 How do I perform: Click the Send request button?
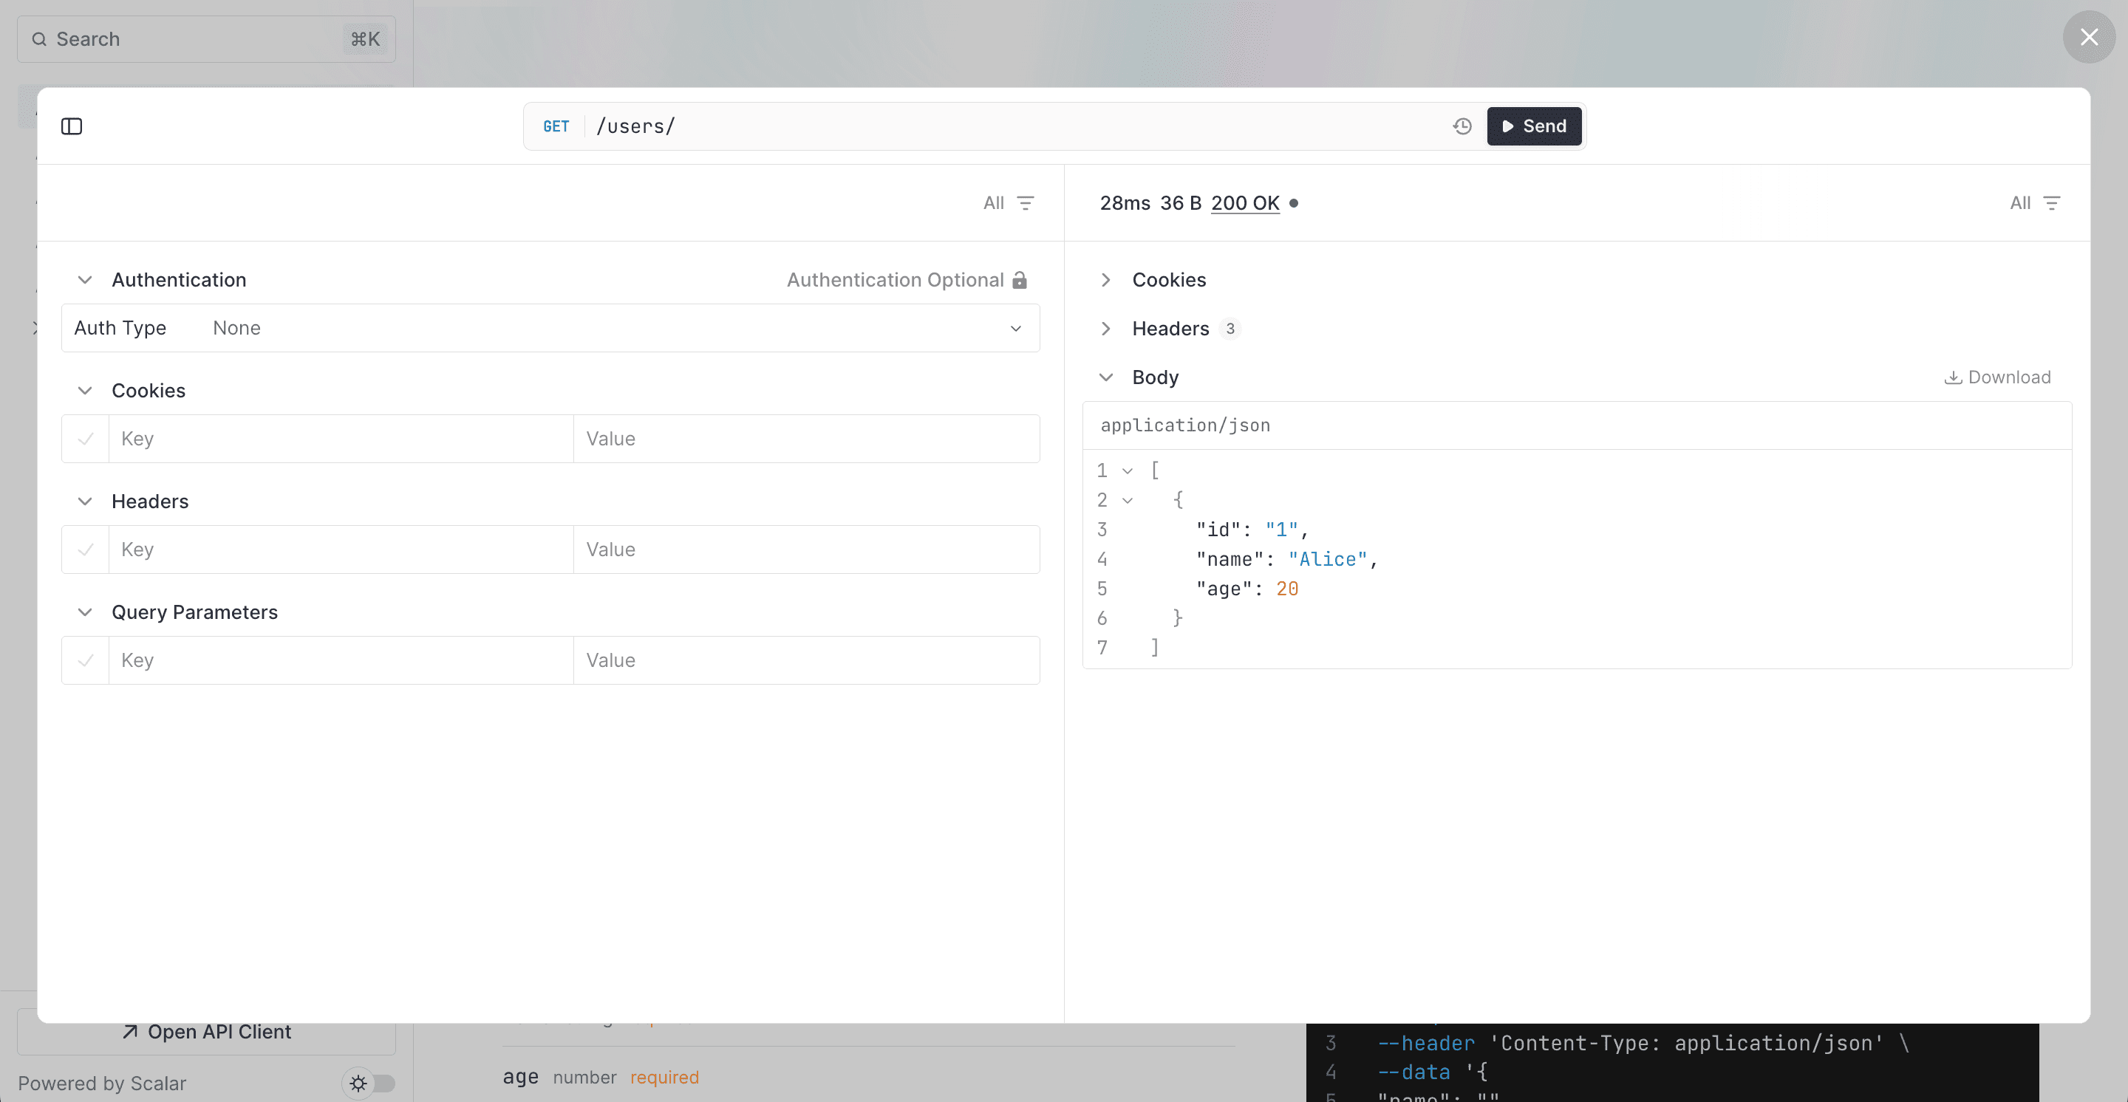point(1533,125)
